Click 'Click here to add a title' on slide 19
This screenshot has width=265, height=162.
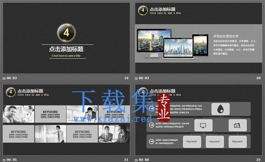point(66,56)
